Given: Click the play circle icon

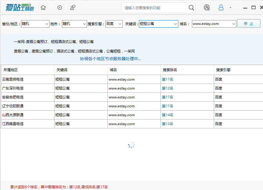Looking at the screenshot, I should [x=60, y=8].
